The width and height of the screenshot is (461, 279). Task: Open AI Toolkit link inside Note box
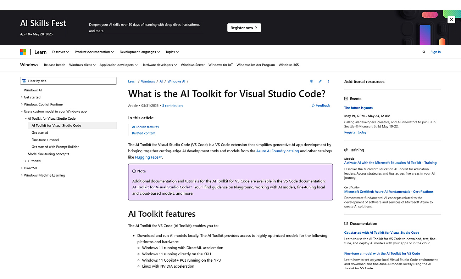coord(162,187)
